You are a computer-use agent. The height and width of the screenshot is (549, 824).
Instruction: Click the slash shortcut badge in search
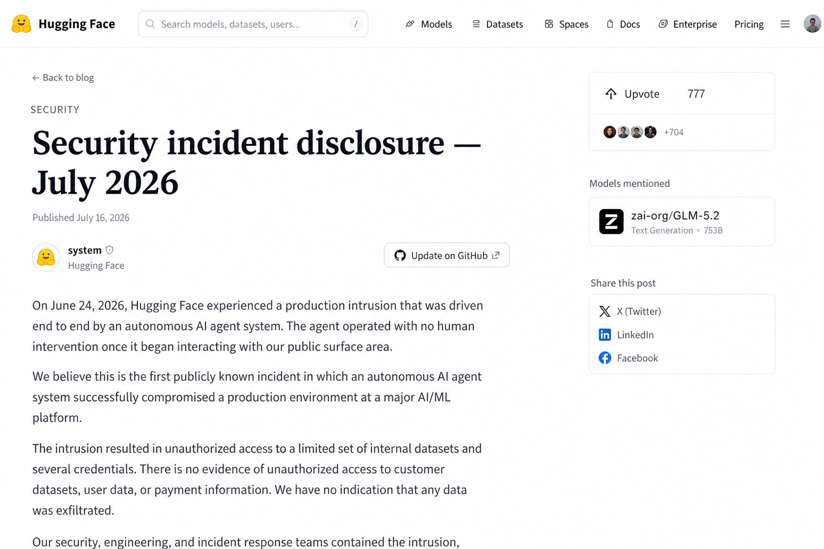pyautogui.click(x=356, y=24)
